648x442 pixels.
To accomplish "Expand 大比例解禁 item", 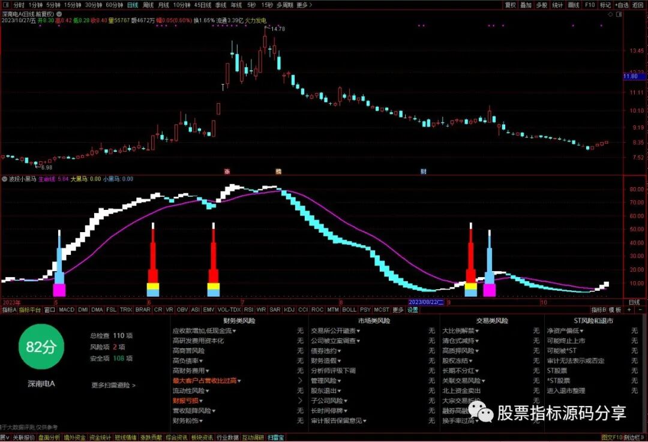I will pyautogui.click(x=460, y=331).
